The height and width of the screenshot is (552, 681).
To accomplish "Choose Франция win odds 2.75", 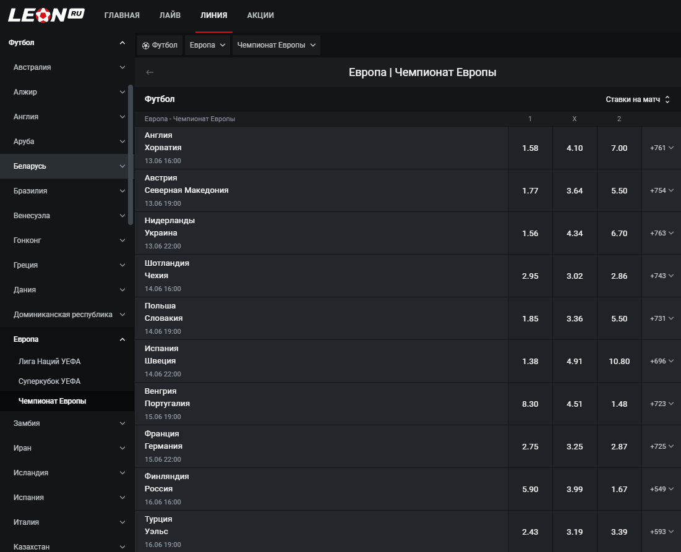I will [x=530, y=446].
